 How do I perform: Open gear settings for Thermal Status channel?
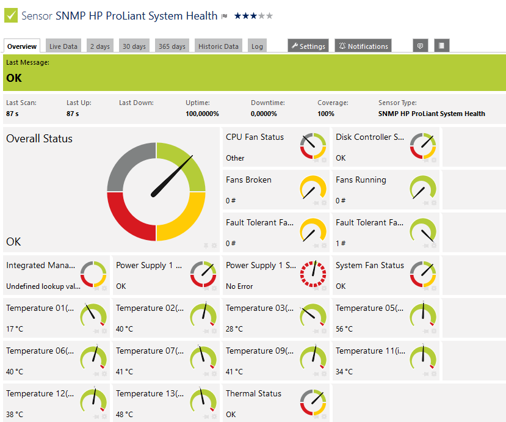coord(324,417)
